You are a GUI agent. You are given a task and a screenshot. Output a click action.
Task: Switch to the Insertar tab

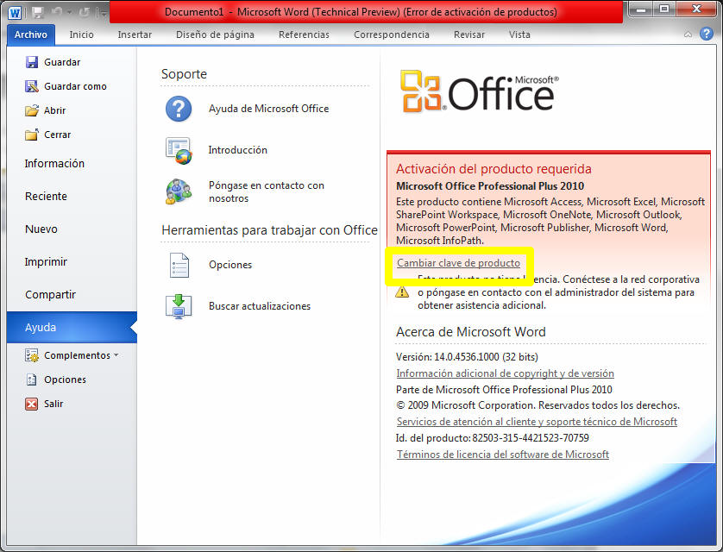[135, 34]
